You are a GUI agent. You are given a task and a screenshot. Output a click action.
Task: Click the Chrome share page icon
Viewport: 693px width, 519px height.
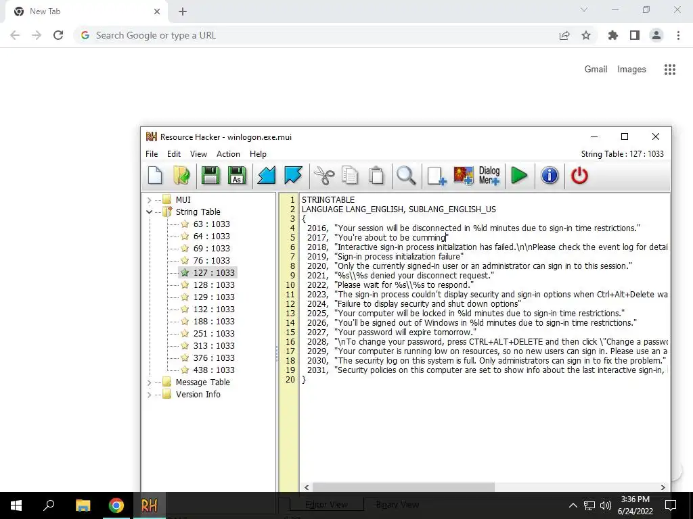[x=564, y=35]
